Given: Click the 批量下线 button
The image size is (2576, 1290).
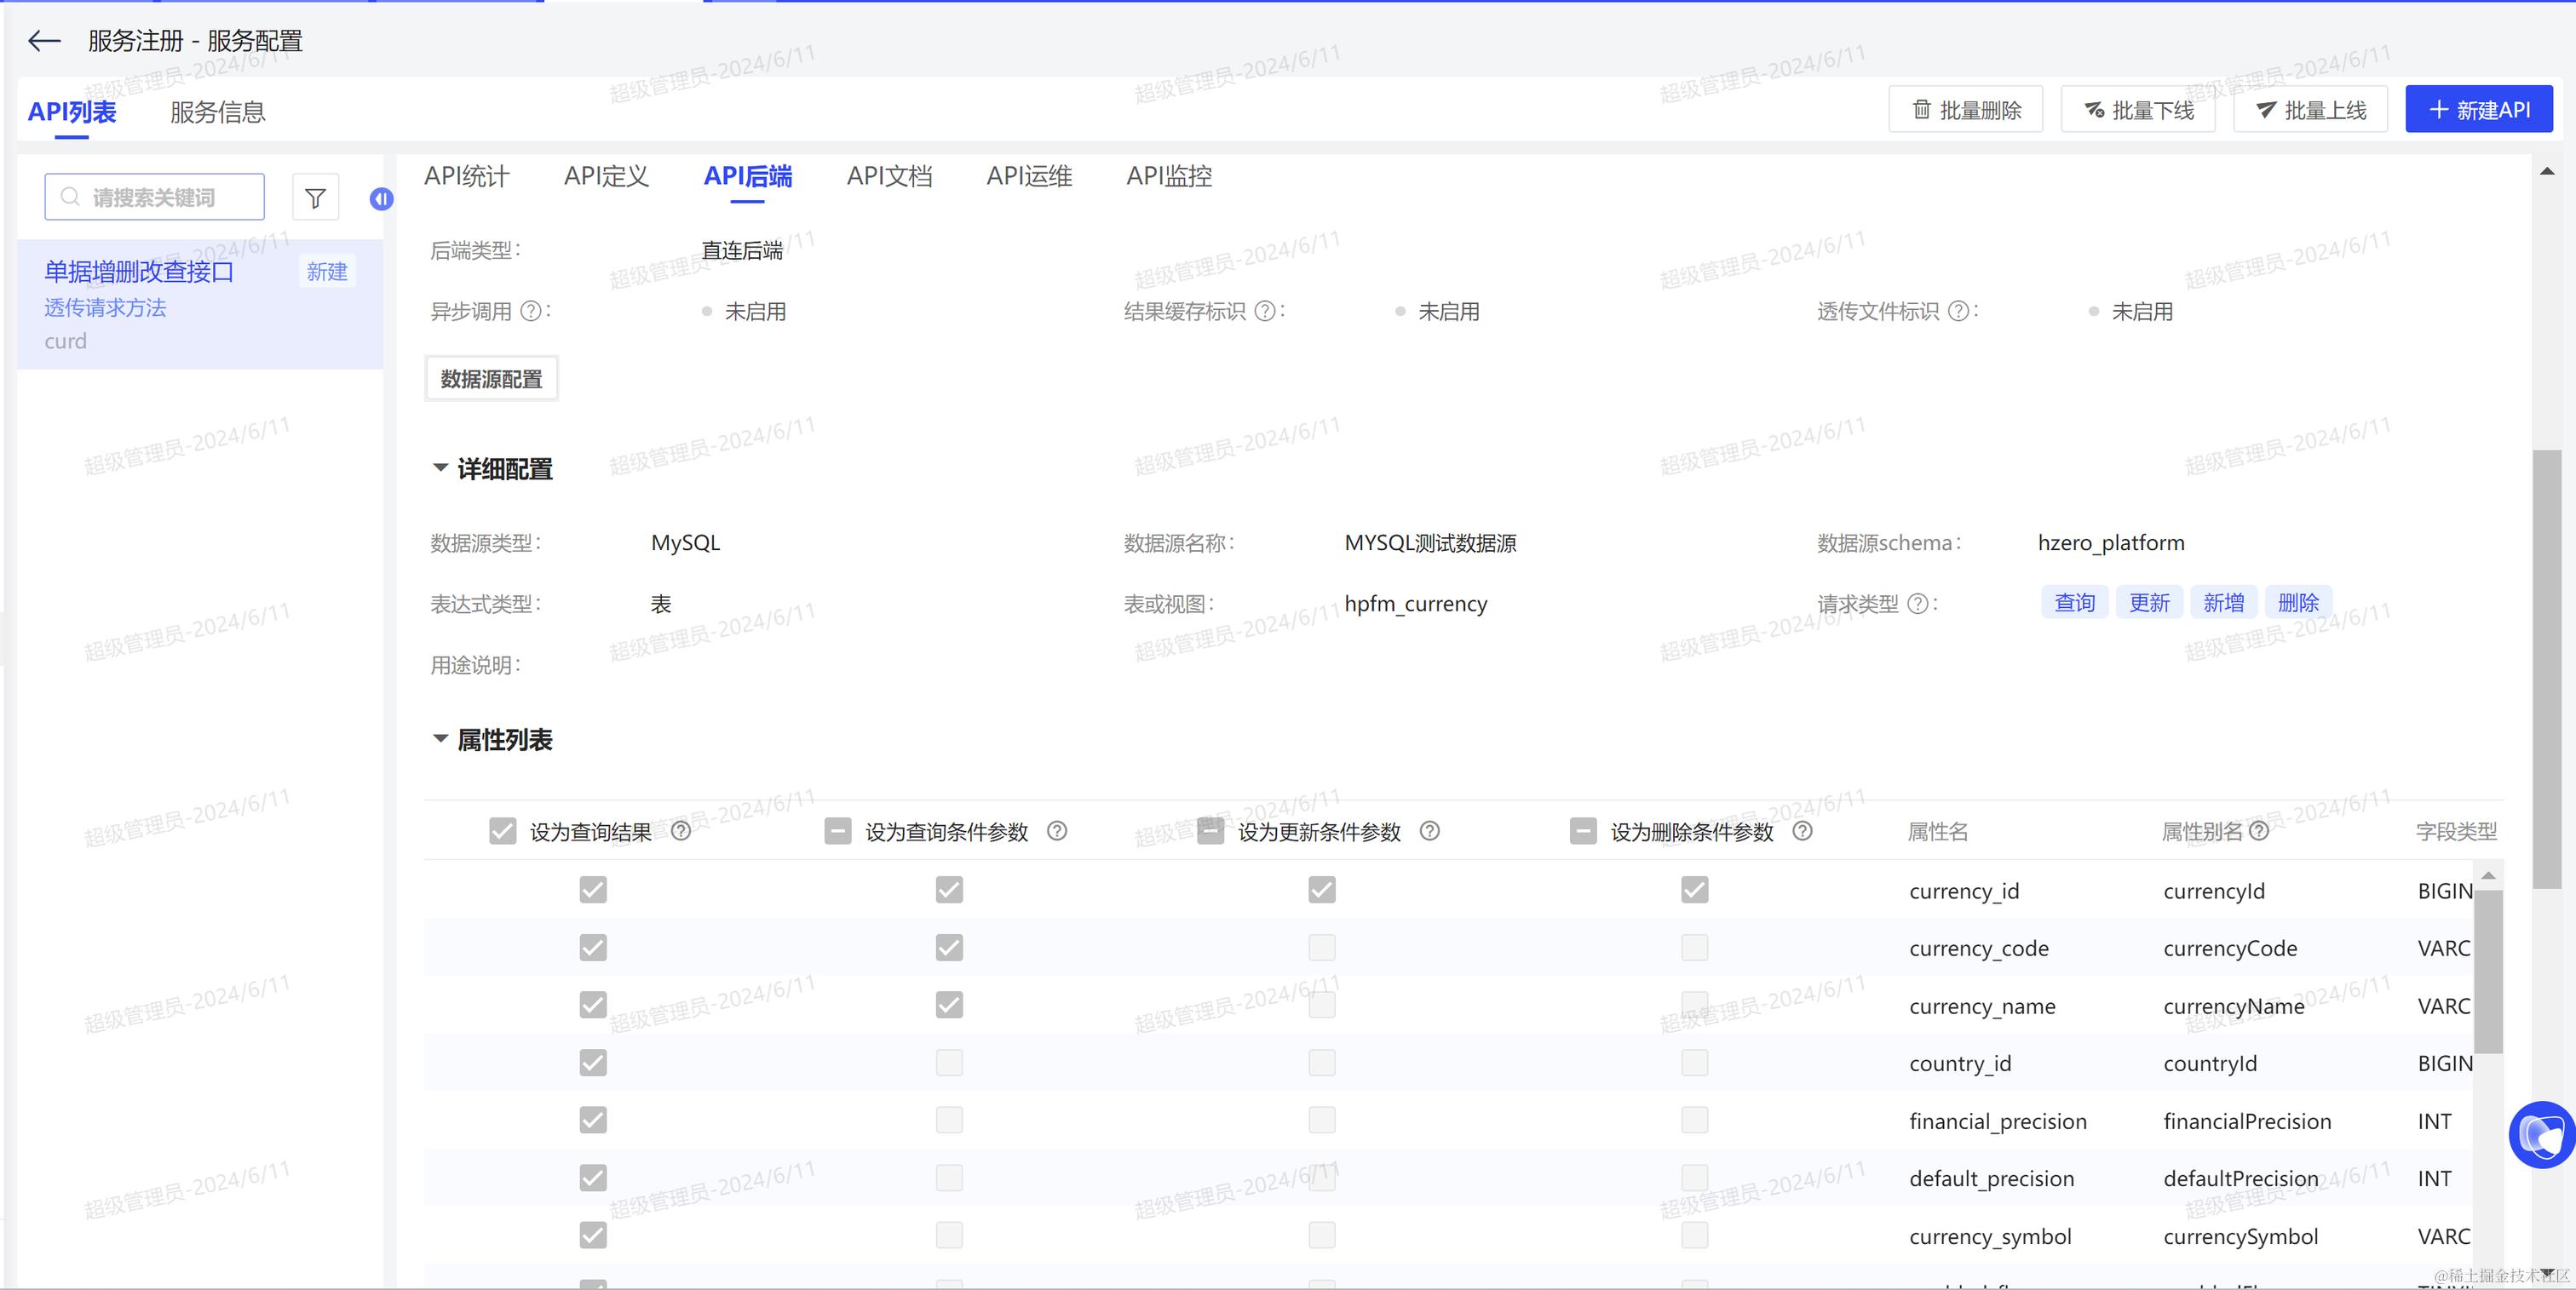Looking at the screenshot, I should pos(2138,110).
